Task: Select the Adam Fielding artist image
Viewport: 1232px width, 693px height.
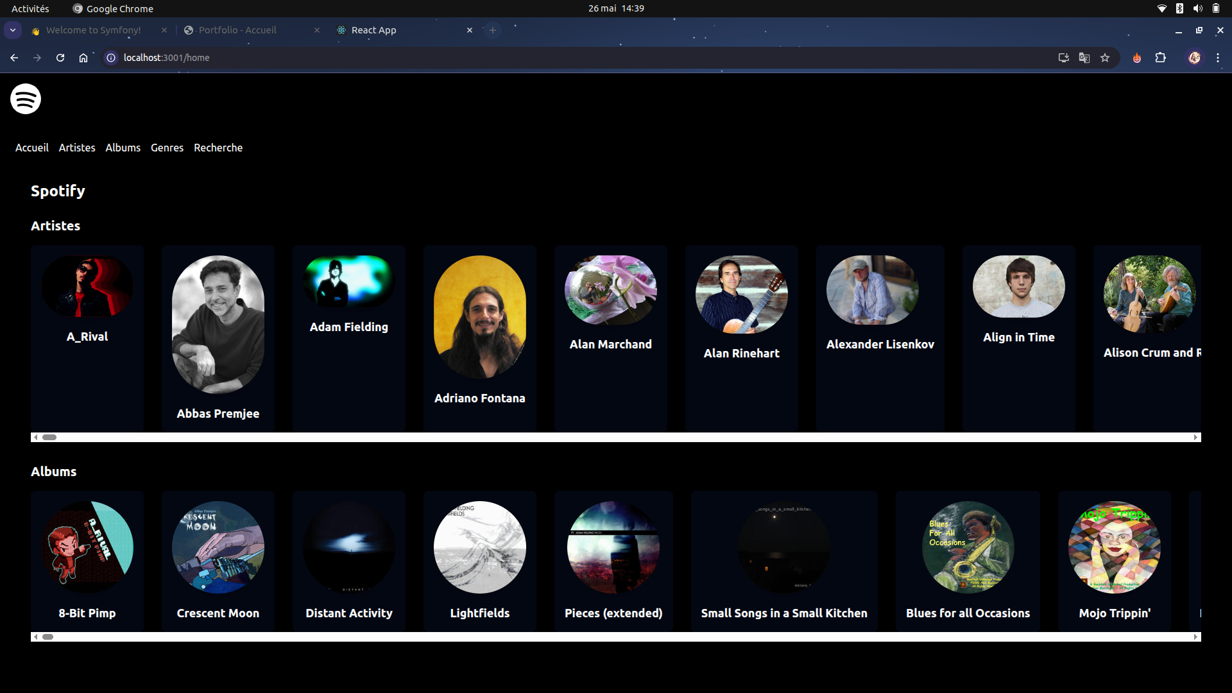Action: [349, 281]
